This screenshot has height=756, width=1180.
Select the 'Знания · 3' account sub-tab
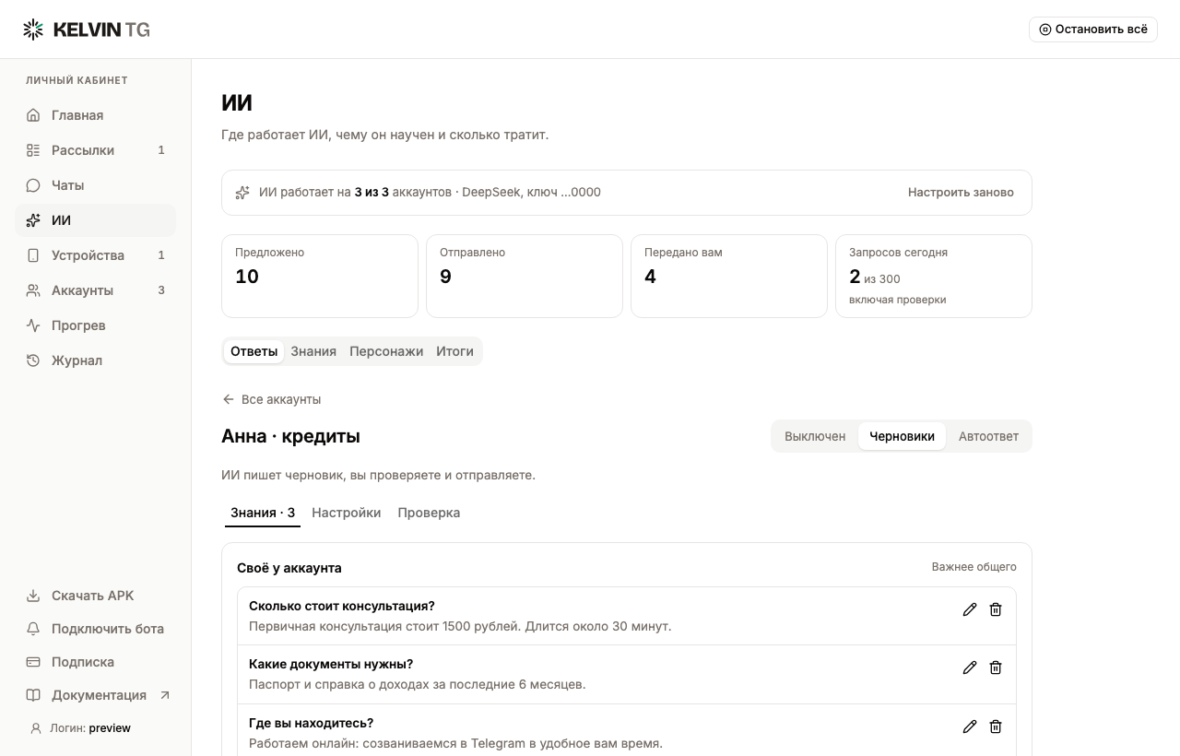263,513
